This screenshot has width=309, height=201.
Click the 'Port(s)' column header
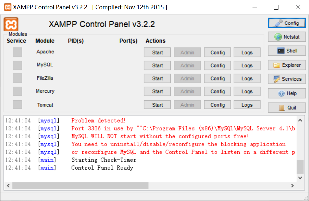tap(128, 41)
